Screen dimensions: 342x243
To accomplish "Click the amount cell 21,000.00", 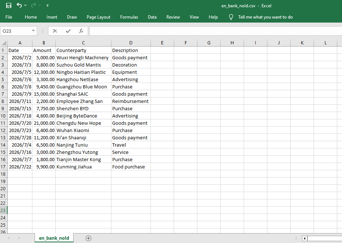I will pos(44,123).
